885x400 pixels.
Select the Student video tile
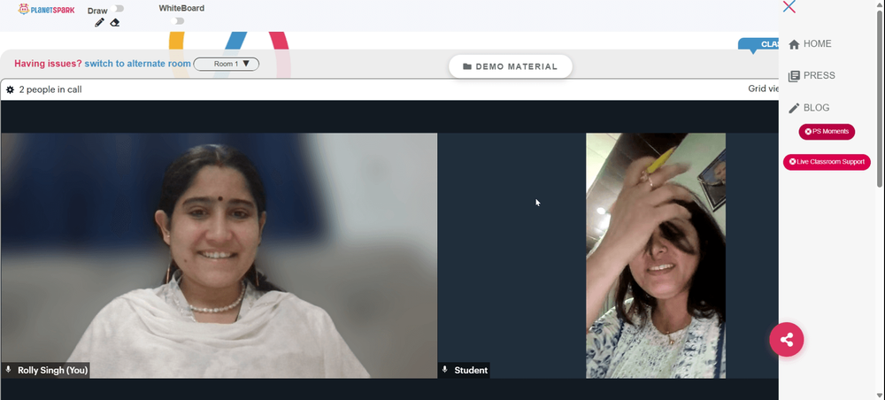609,256
